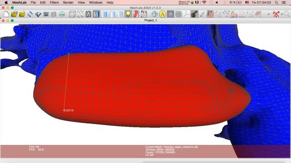This screenshot has height=163, width=291.
Task: Import a mesh into the project
Action: (x=22, y=14)
